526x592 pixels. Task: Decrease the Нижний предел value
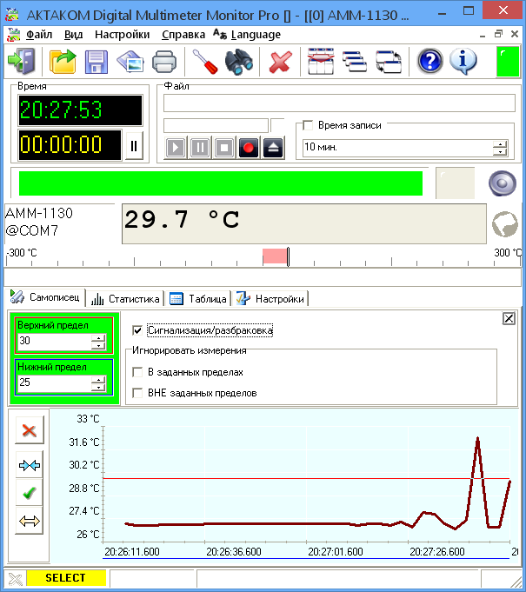pyautogui.click(x=98, y=387)
